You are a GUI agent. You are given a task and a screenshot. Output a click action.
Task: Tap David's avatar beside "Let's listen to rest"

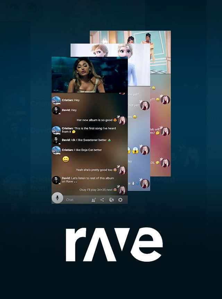pyautogui.click(x=56, y=180)
